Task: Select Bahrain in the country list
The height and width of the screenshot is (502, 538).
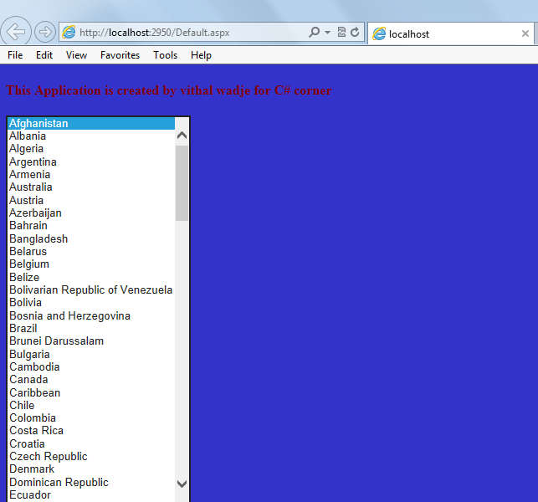Action: (x=91, y=225)
